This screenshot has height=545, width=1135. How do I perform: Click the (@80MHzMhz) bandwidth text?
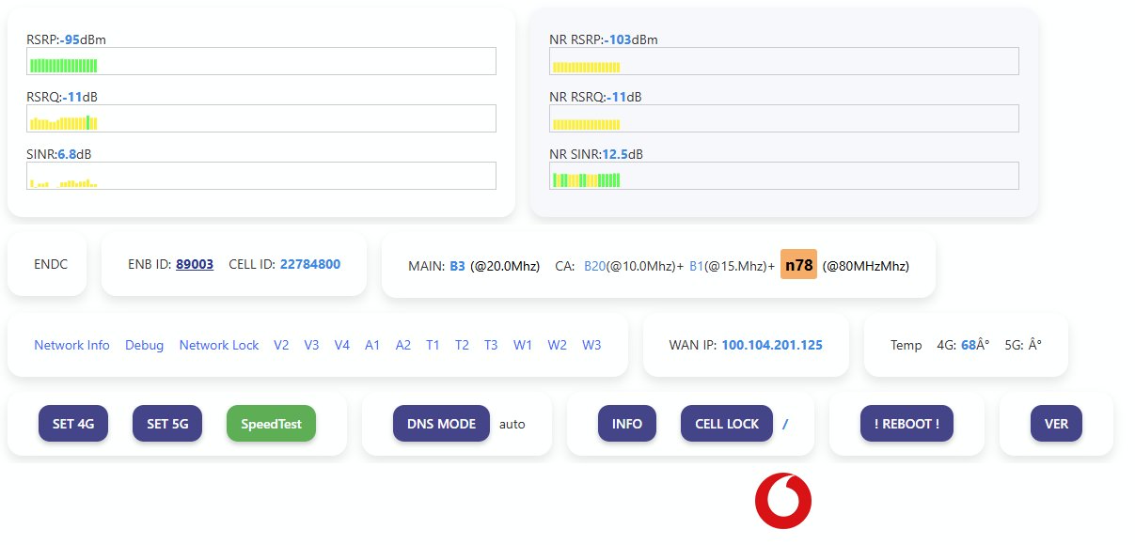866,266
